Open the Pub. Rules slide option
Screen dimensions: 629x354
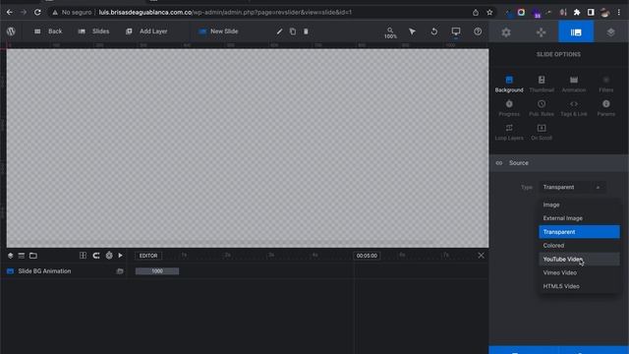tap(542, 108)
